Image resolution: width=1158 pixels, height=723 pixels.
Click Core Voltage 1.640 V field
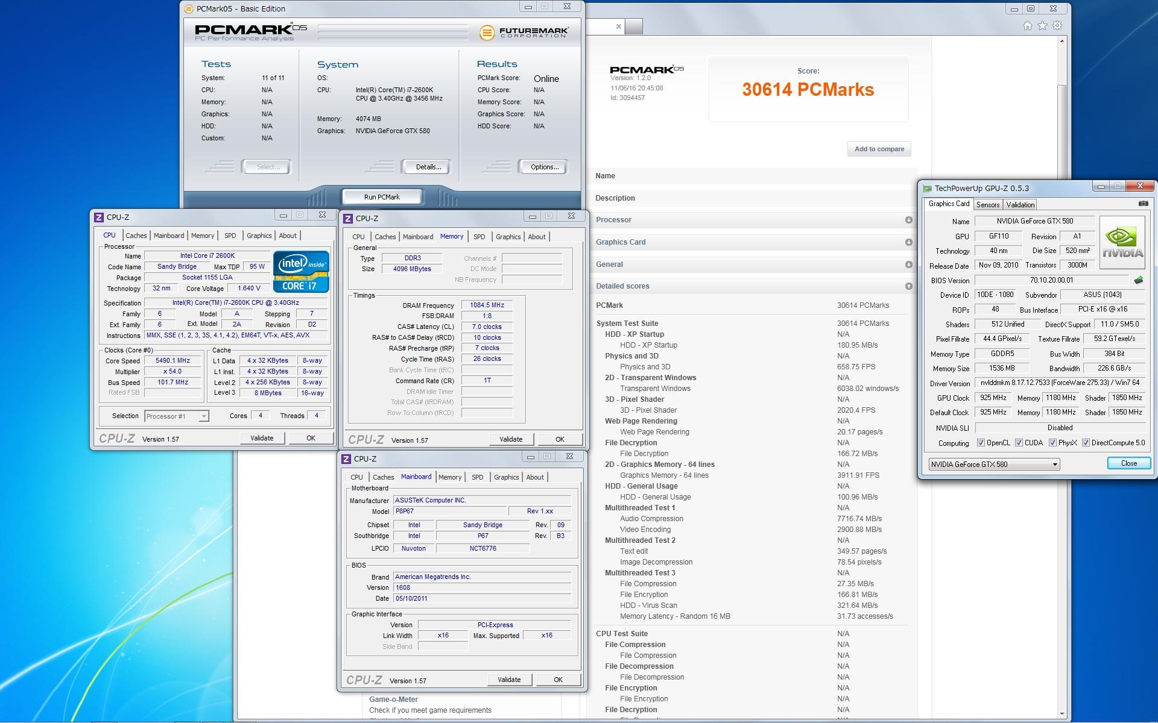249,289
